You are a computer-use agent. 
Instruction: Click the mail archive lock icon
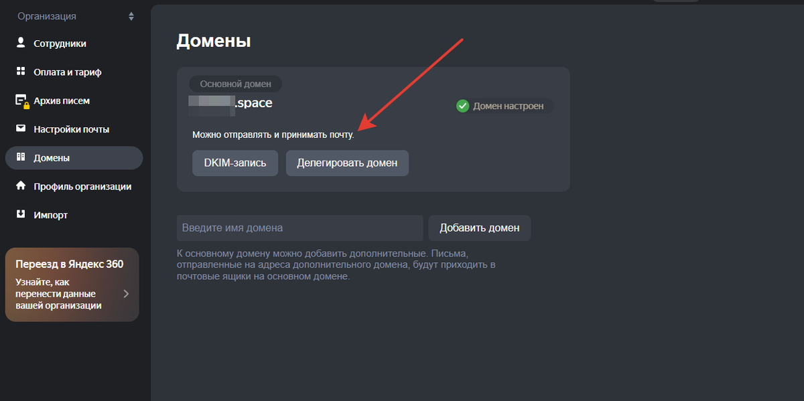click(22, 101)
